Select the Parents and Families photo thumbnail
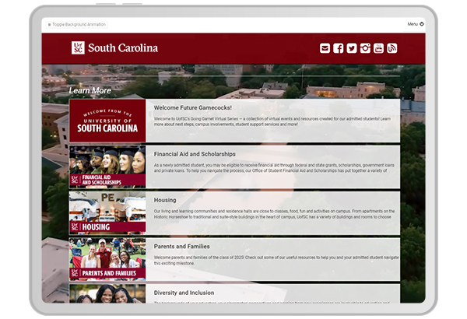Image resolution: width=467 pixels, height=319 pixels. [107, 259]
